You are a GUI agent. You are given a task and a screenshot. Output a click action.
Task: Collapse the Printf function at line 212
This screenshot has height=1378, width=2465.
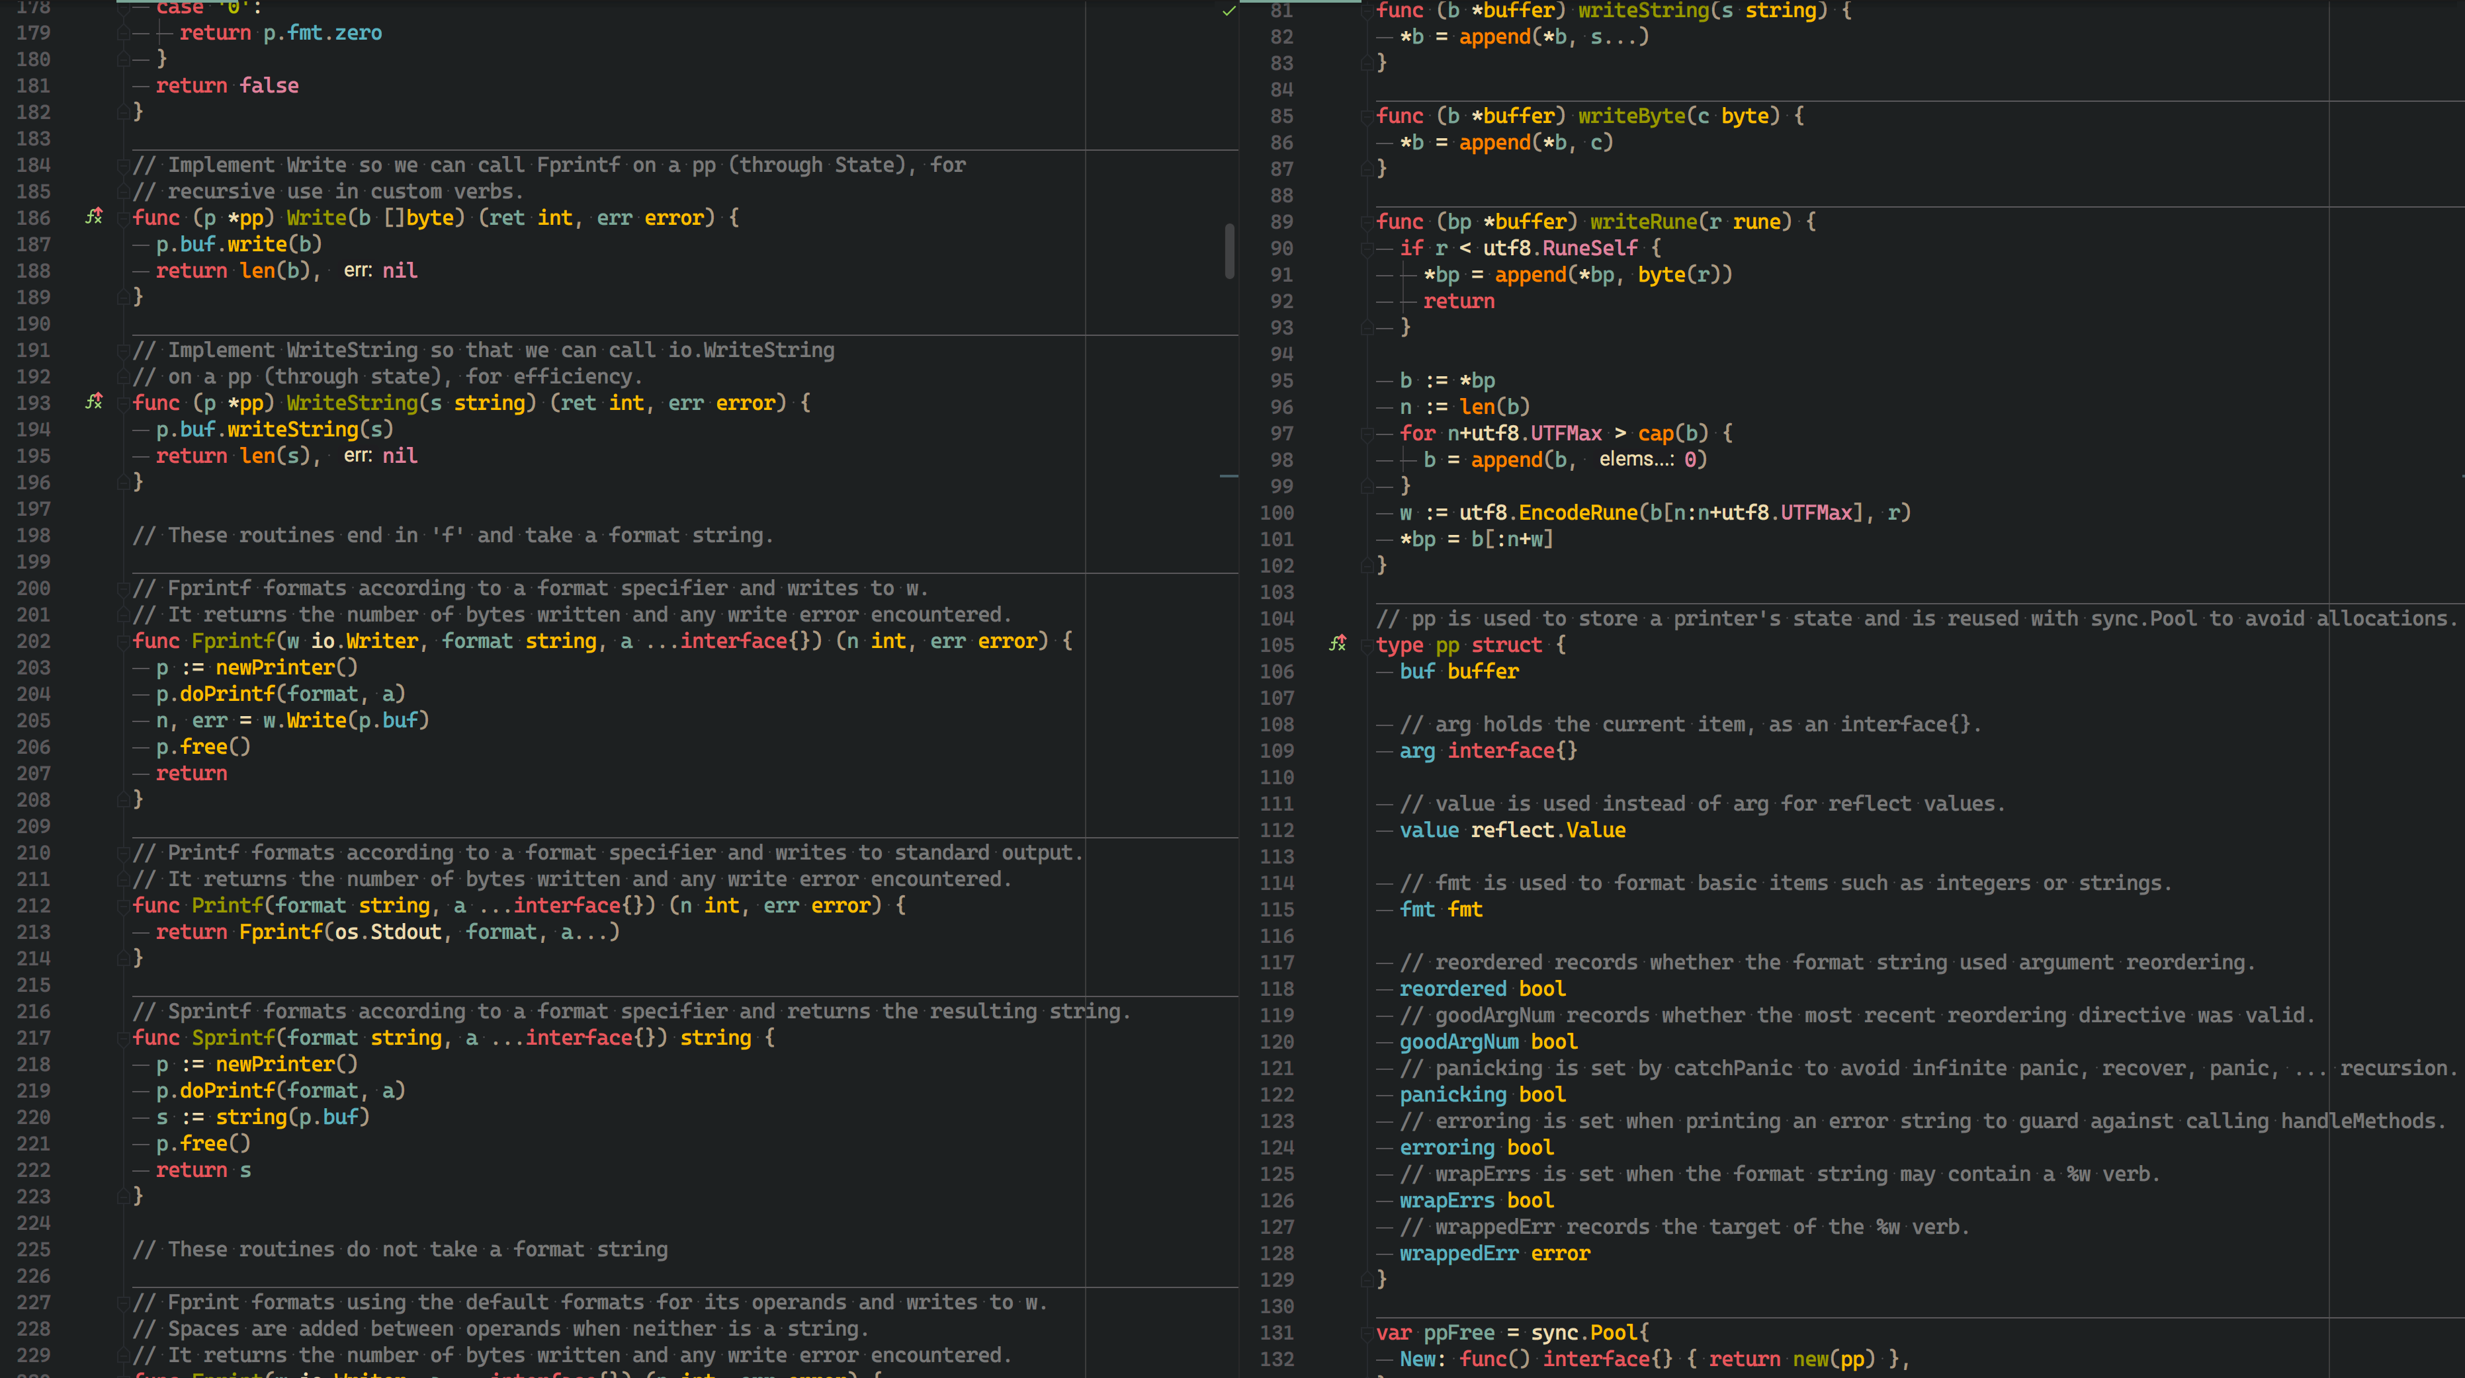click(122, 906)
